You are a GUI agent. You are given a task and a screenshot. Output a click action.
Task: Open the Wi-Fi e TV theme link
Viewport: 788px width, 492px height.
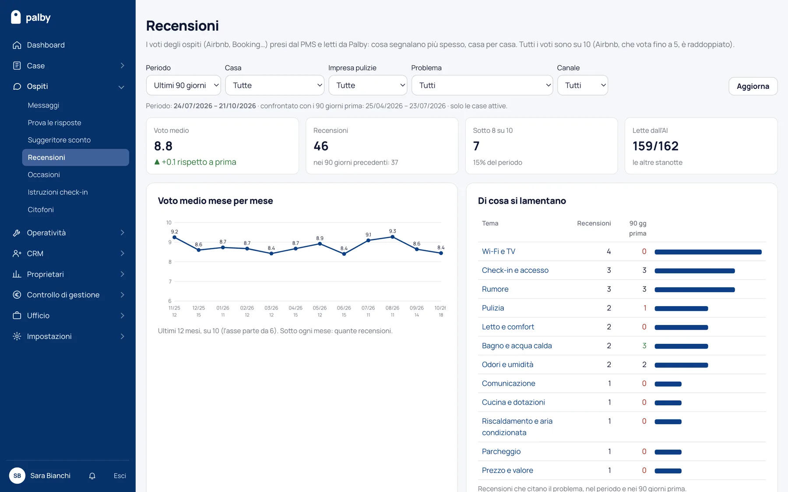[x=498, y=251]
